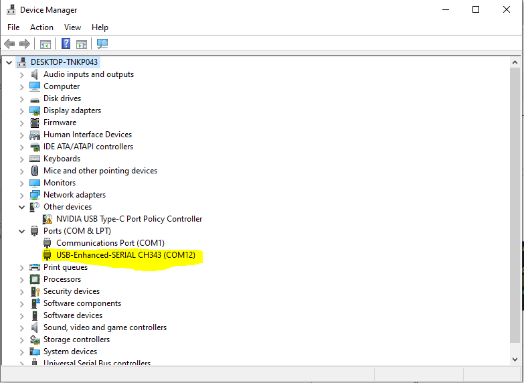Expand the Display adapters category
The width and height of the screenshot is (524, 383).
21,110
